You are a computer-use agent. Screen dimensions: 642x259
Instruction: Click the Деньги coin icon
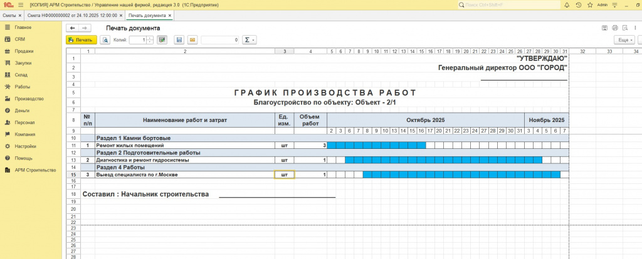tap(7, 110)
